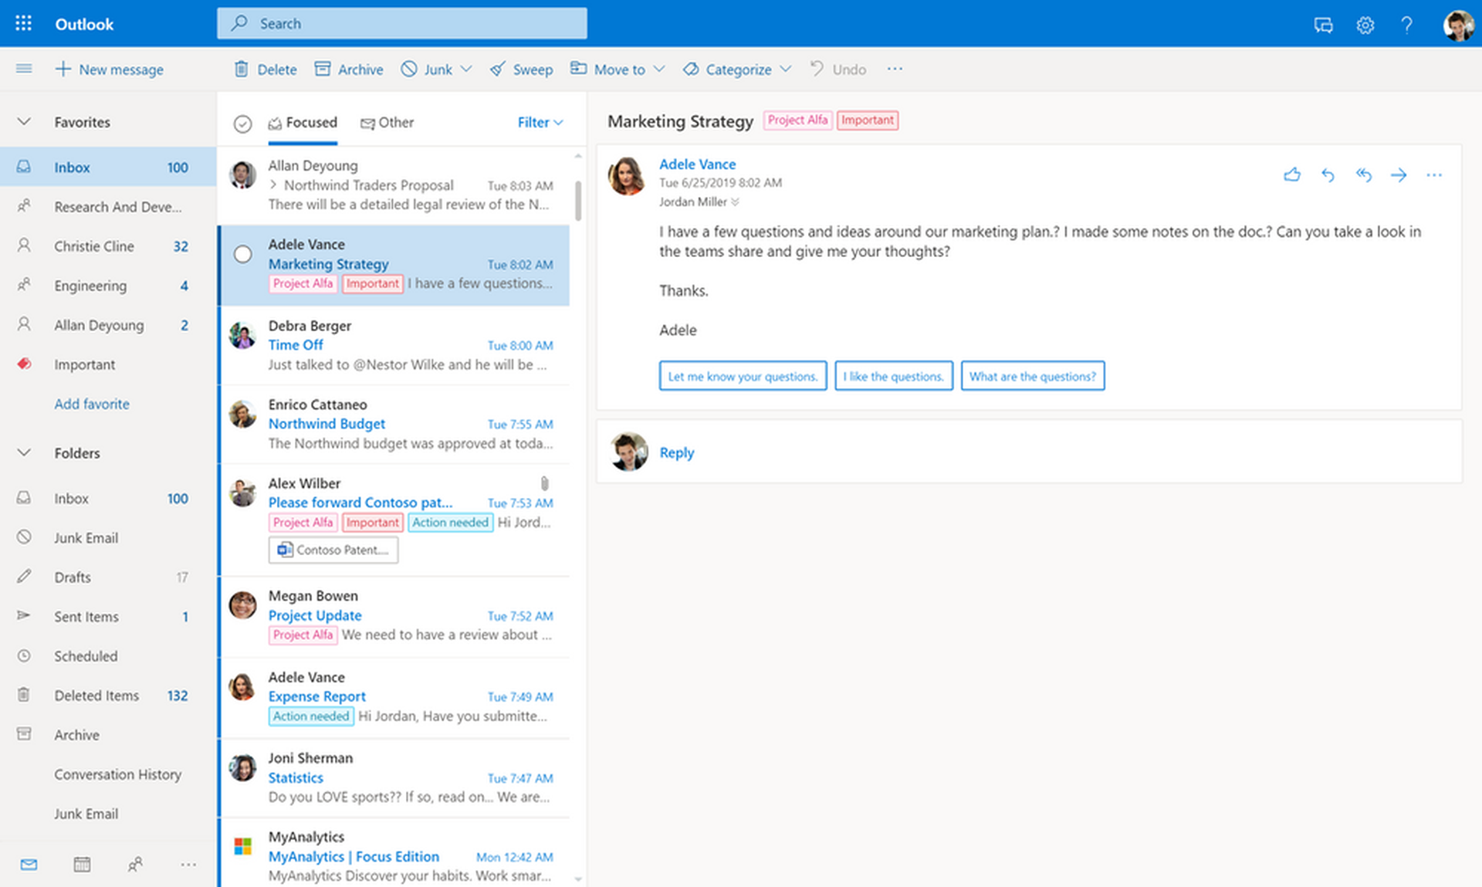
Task: Select the Sweep tool
Action: (521, 69)
